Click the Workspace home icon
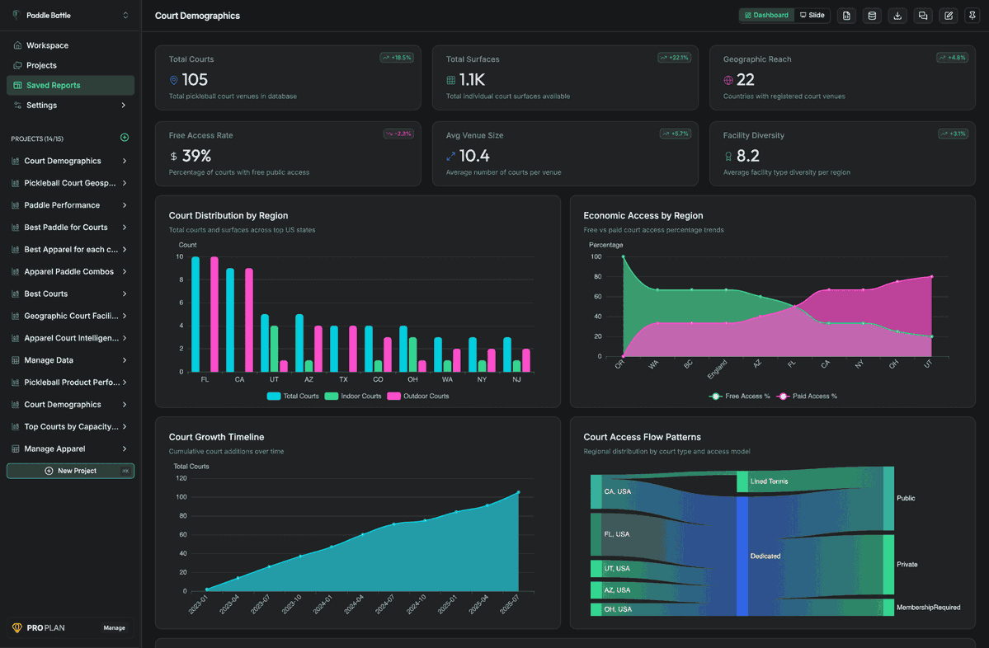Image resolution: width=989 pixels, height=648 pixels. [17, 45]
